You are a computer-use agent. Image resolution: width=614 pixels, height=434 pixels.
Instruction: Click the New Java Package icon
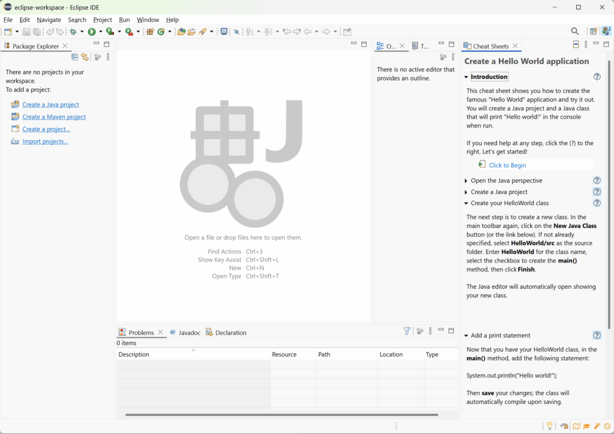point(150,32)
